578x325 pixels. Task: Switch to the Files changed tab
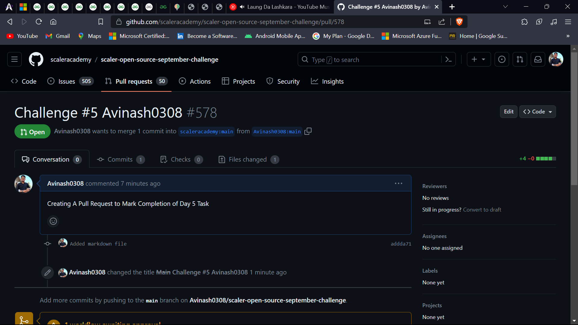[x=247, y=159]
